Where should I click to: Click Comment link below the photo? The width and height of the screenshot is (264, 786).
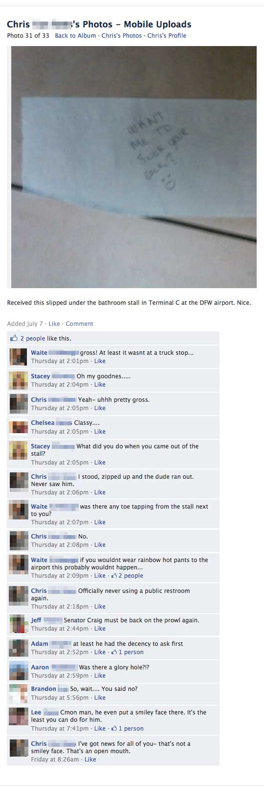coord(79,324)
